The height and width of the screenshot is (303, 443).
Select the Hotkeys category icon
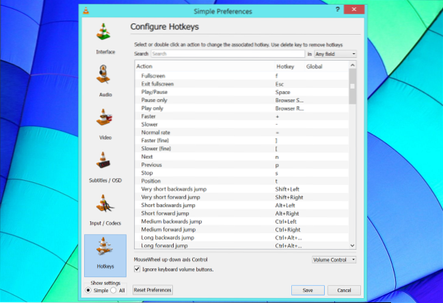tap(105, 248)
